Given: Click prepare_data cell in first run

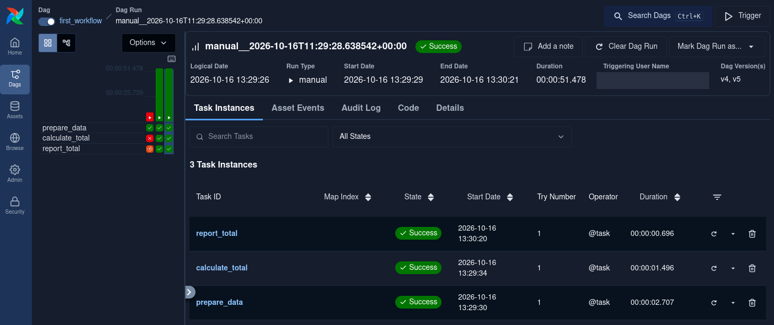Looking at the screenshot, I should pos(150,128).
